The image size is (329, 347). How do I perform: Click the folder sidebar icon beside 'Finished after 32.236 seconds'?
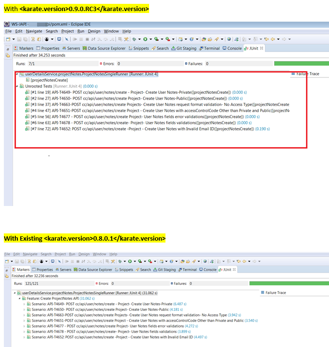[x=7, y=276]
